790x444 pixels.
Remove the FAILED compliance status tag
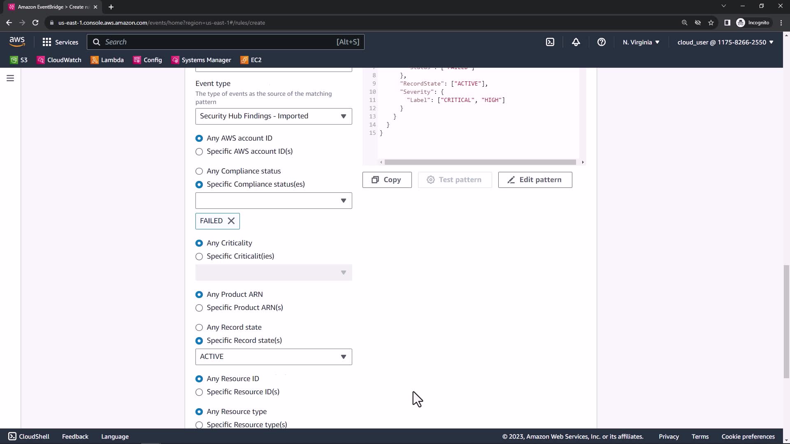click(x=231, y=221)
